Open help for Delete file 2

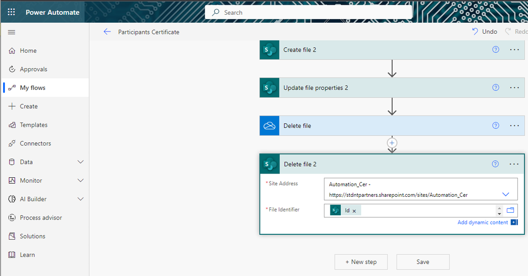click(x=495, y=164)
